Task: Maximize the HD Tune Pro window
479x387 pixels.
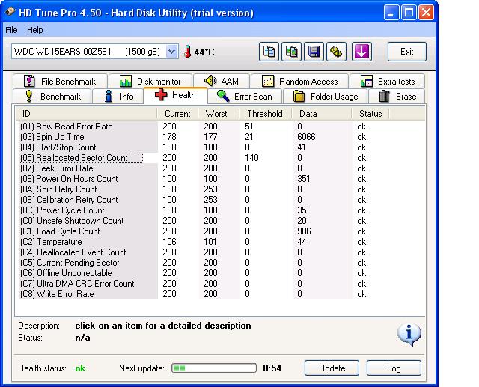Action: point(409,13)
